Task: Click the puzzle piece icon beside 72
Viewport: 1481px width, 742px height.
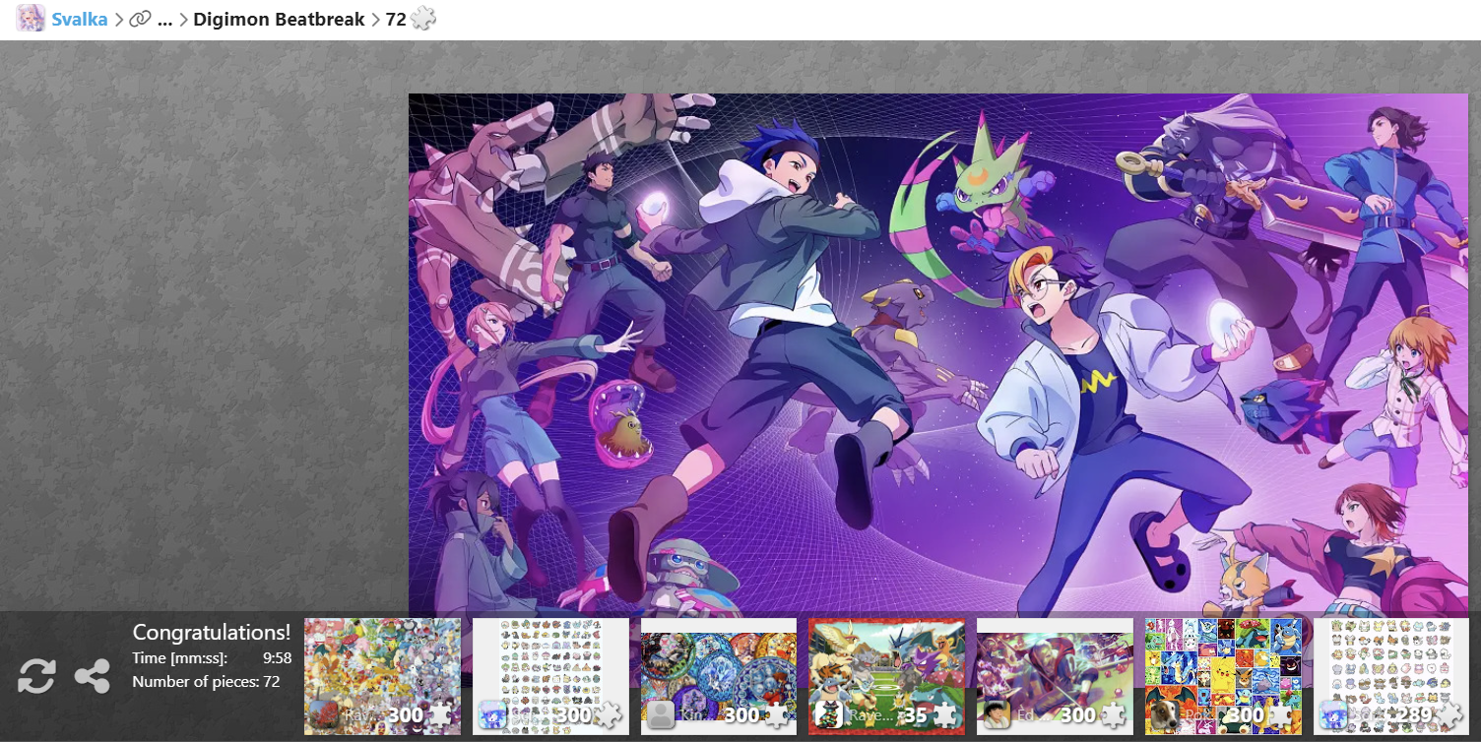Action: click(x=423, y=19)
